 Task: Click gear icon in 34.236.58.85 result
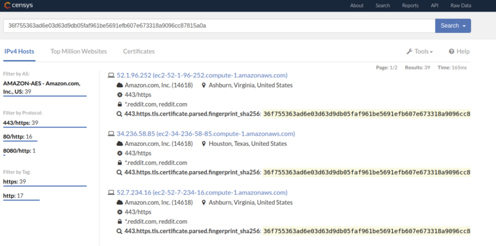coord(119,154)
